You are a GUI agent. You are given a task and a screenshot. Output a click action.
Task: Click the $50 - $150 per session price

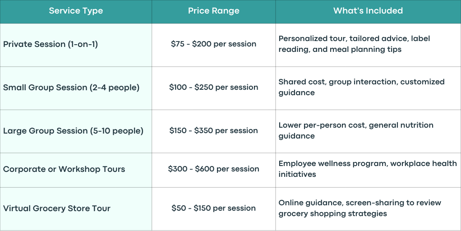coord(214,208)
